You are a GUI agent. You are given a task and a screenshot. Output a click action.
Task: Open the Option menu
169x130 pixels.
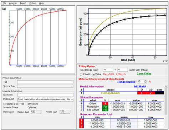click(x=33, y=3)
